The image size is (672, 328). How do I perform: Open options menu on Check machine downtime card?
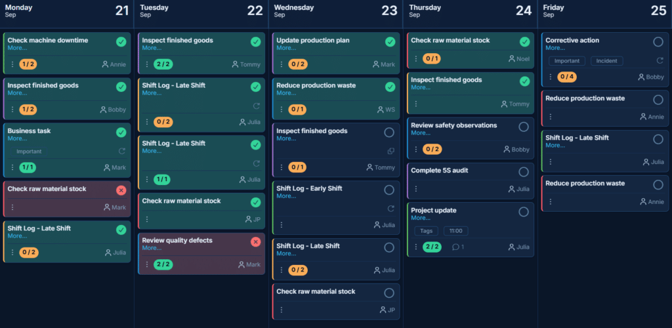[x=12, y=64]
